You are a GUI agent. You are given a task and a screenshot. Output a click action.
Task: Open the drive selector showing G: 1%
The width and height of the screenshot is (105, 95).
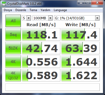[77, 18]
